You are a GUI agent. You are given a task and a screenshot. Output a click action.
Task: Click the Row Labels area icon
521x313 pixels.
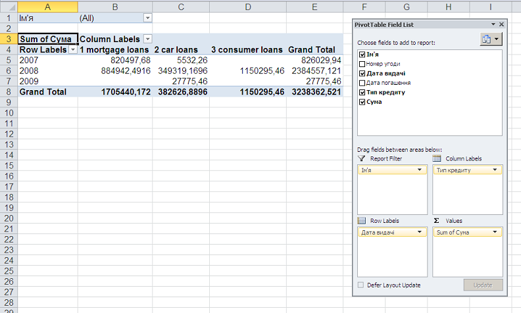[x=361, y=221]
